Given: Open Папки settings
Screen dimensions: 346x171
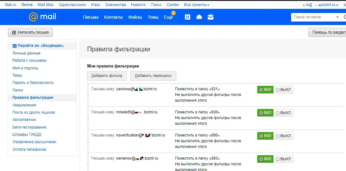Looking at the screenshot, I should pos(18,90).
